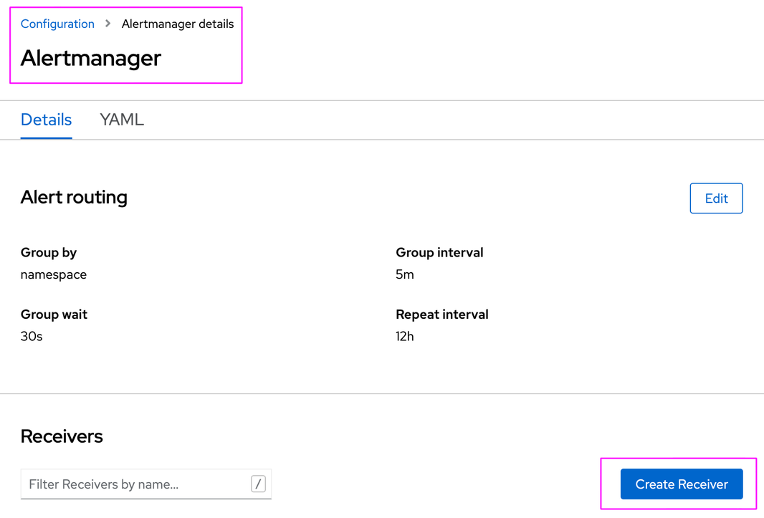Screen dimensions: 764x518
Task: Click the Receivers section heading
Action: coord(62,436)
